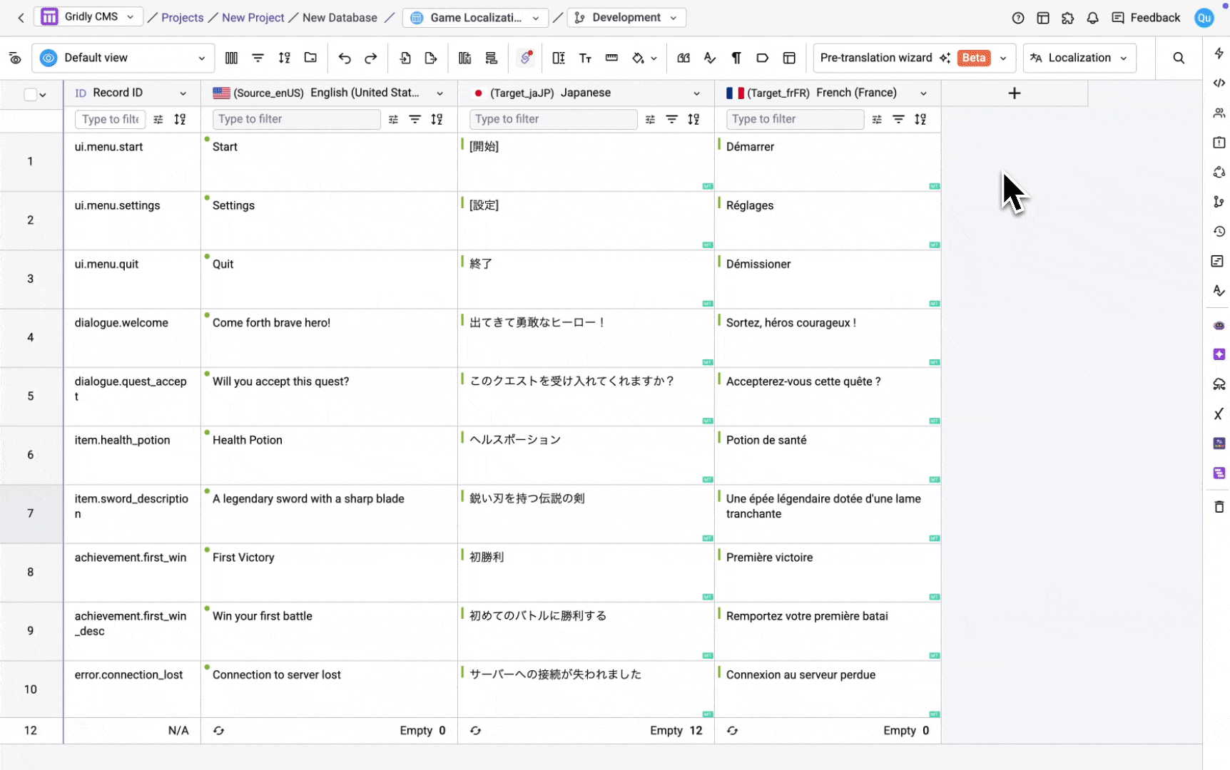Select the cell 'Health Potion'

[x=329, y=455]
